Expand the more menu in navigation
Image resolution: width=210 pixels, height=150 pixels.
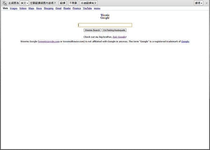tap(97, 8)
